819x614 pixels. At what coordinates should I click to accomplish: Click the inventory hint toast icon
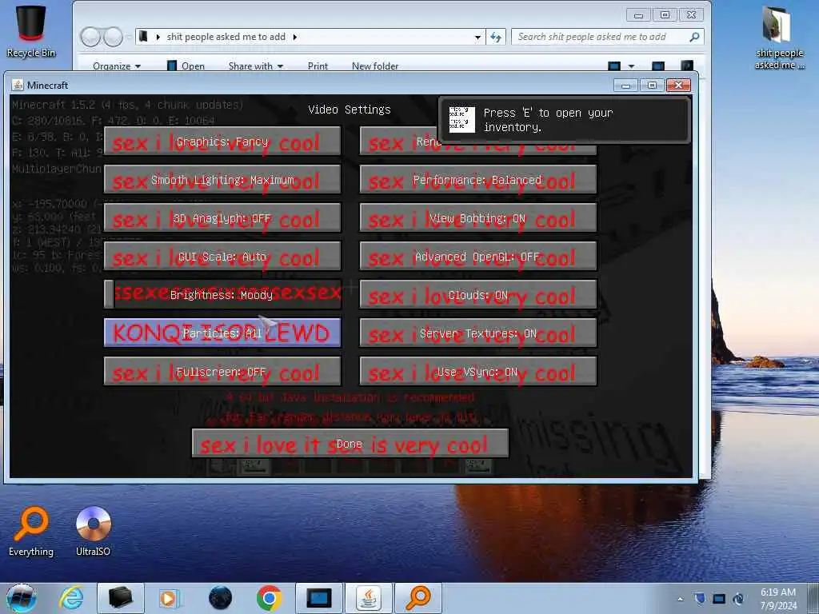462,120
